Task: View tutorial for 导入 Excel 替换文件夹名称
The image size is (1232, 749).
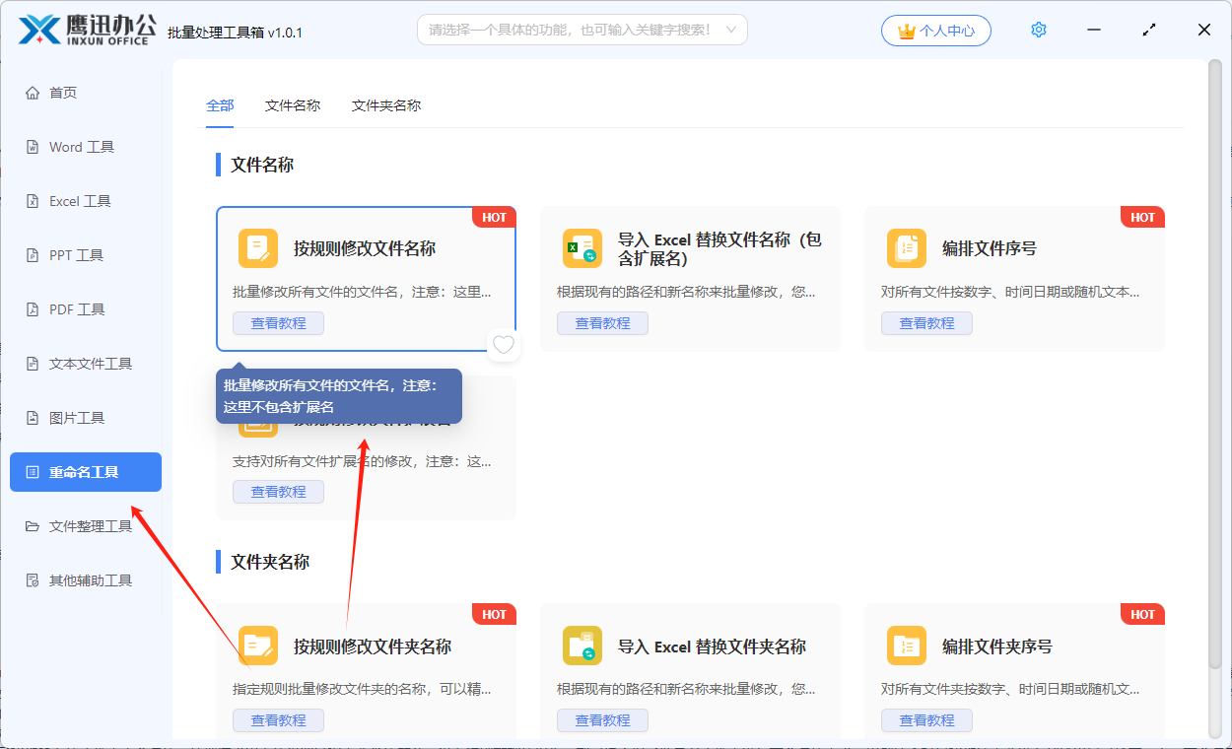Action: (602, 720)
